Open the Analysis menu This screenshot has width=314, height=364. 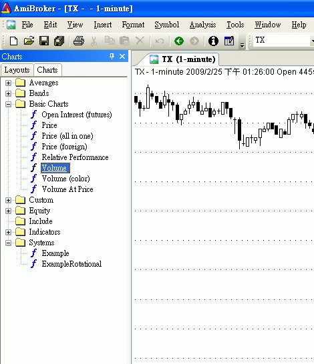202,25
